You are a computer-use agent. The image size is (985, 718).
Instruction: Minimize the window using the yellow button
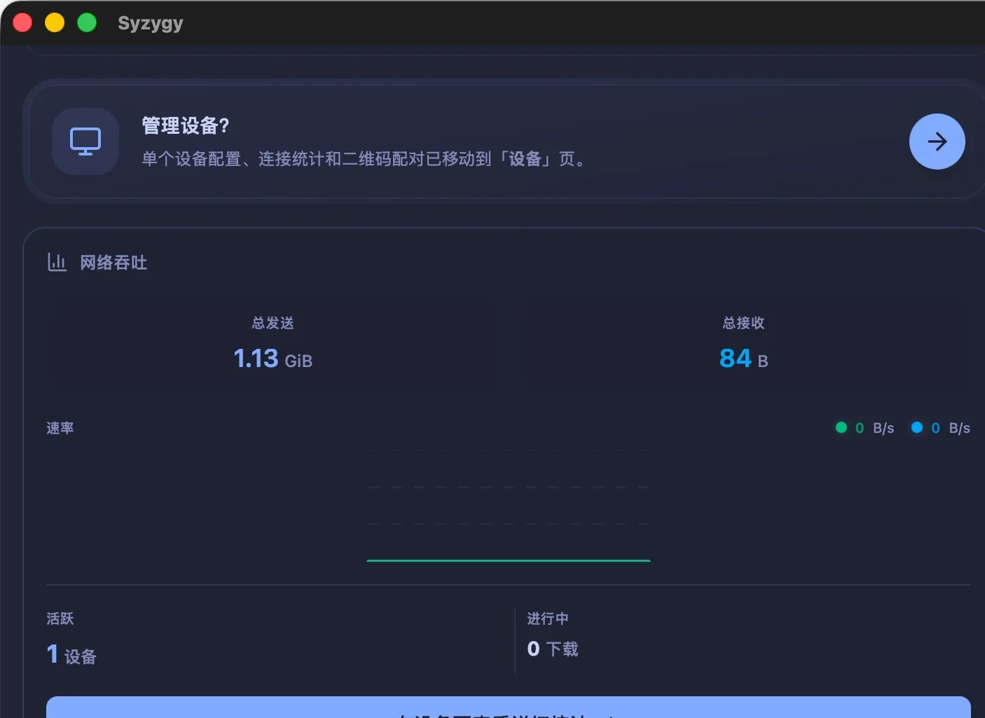(x=55, y=23)
